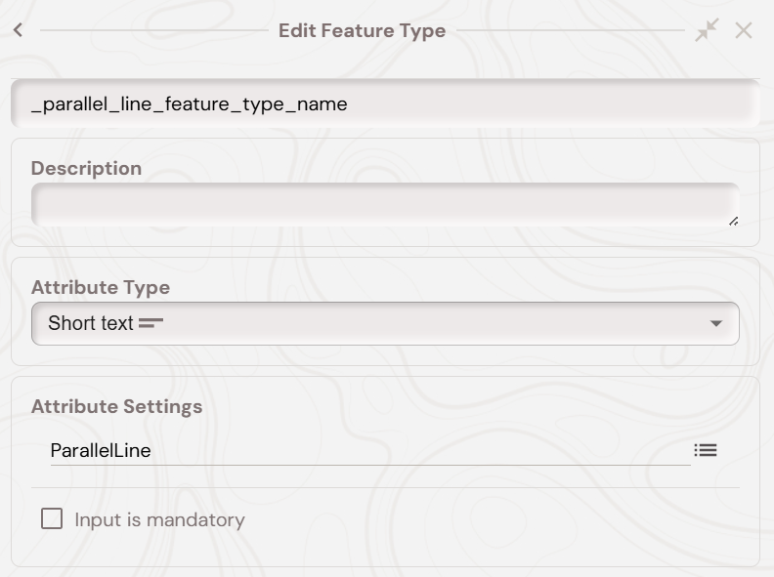Viewport: 774px width, 577px height.
Task: Open the Attribute Type dropdown
Action: tap(385, 323)
